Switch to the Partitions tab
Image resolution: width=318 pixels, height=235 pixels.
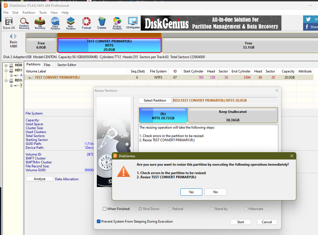[34, 64]
